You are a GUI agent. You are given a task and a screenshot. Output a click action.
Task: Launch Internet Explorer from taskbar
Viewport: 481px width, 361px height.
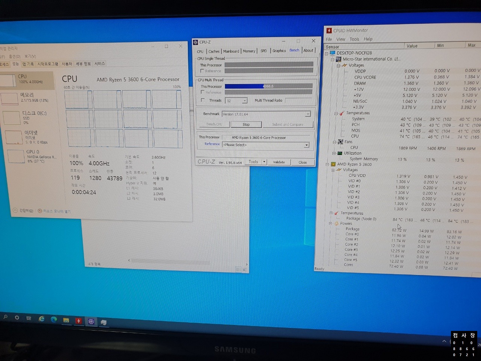click(41, 319)
